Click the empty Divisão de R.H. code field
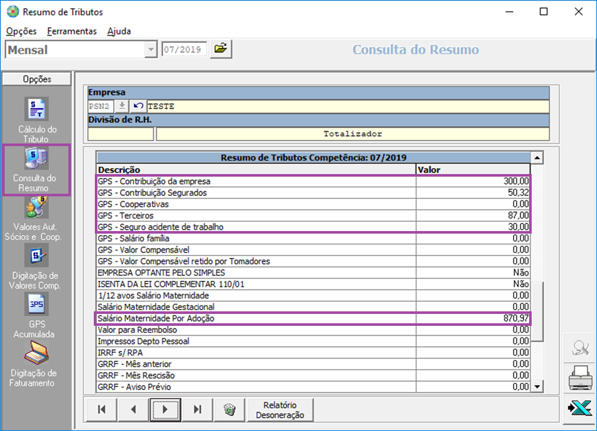The width and height of the screenshot is (597, 431). [x=121, y=134]
